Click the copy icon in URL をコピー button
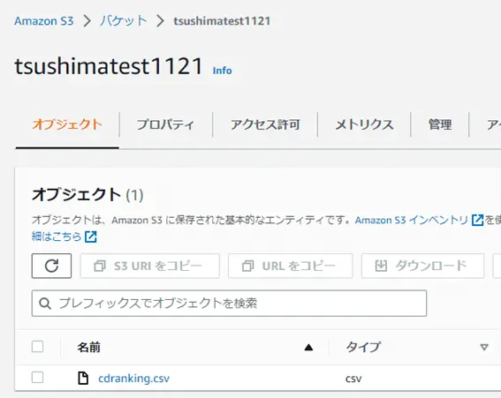 pyautogui.click(x=247, y=266)
